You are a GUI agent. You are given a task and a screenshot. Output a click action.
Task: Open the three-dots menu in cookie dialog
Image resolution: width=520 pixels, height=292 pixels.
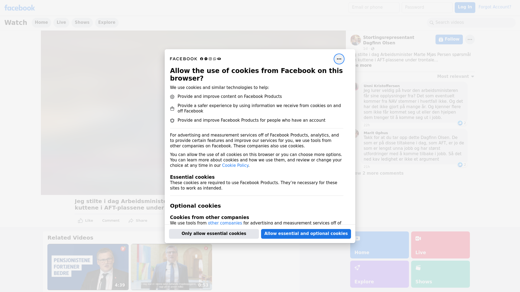[339, 59]
